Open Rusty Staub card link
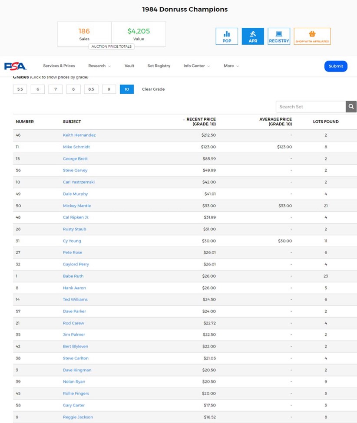357x423 pixels. click(74, 230)
